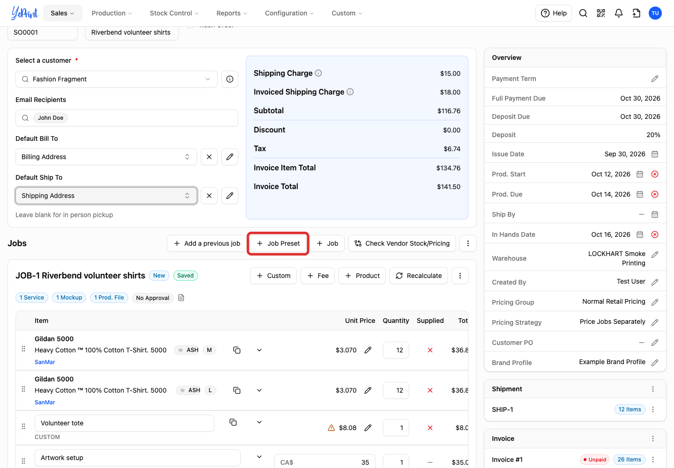
Task: Open the Reports menu
Action: [x=232, y=13]
